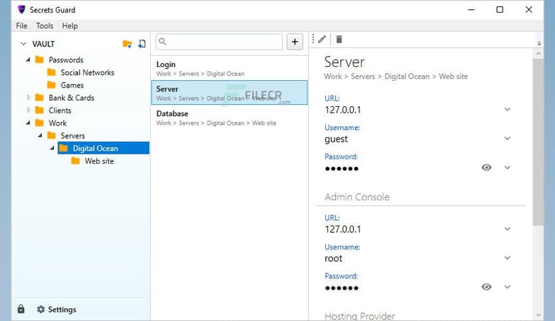
Task: Open dropdown for Admin Console URL
Action: click(x=507, y=229)
